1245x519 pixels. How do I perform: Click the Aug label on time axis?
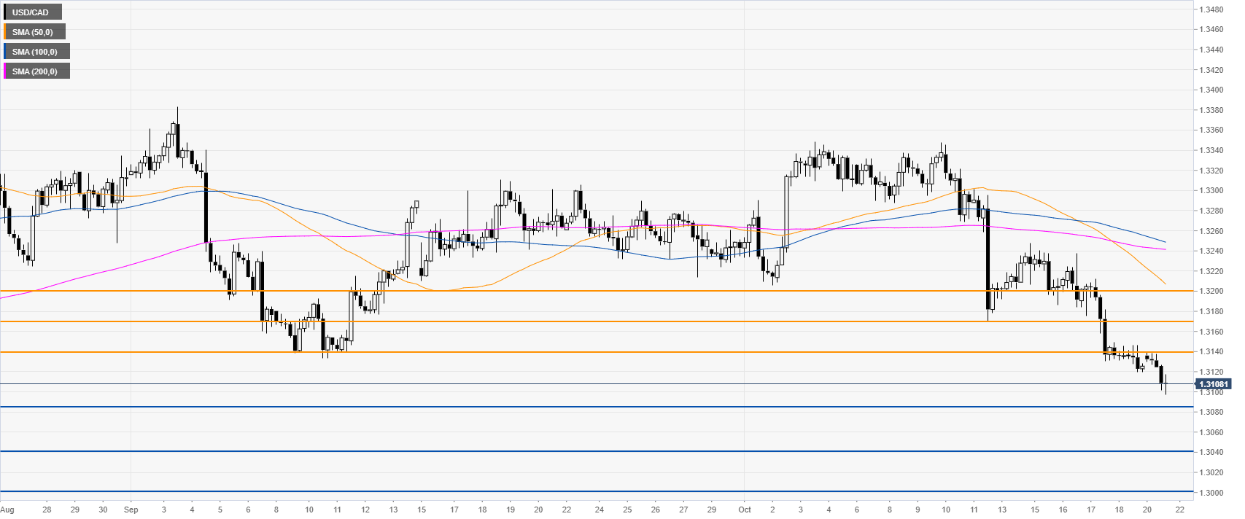(7, 510)
